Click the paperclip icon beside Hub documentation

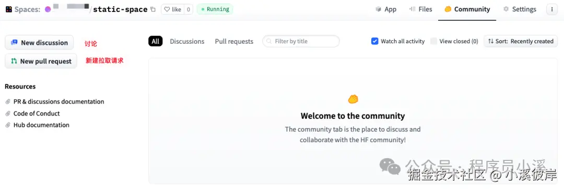8,125
